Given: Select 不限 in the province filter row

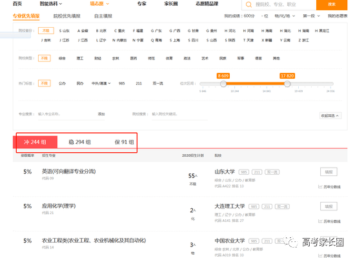Looking at the screenshot, I should [x=46, y=30].
